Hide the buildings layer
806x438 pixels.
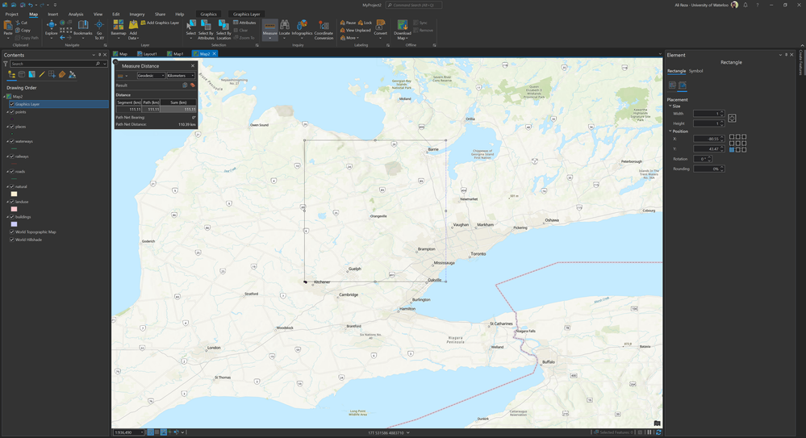[x=11, y=217]
